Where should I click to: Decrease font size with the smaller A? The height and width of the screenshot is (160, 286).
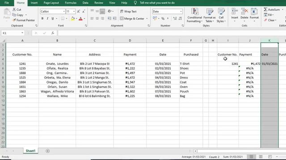pos(84,12)
